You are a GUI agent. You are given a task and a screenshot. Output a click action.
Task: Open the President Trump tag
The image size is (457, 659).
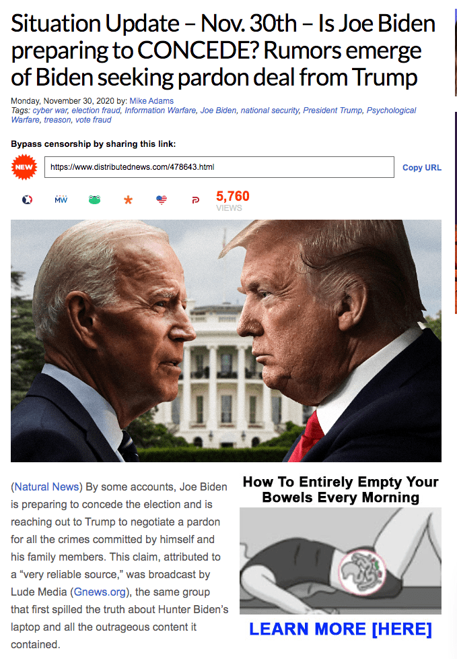click(332, 110)
